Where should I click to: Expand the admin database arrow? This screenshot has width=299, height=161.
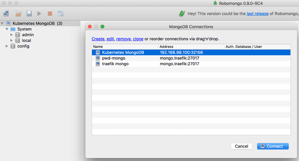12,34
